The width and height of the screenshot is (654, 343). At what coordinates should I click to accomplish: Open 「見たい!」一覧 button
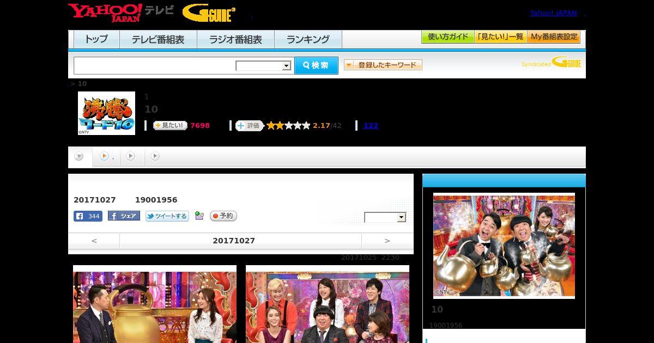point(500,37)
